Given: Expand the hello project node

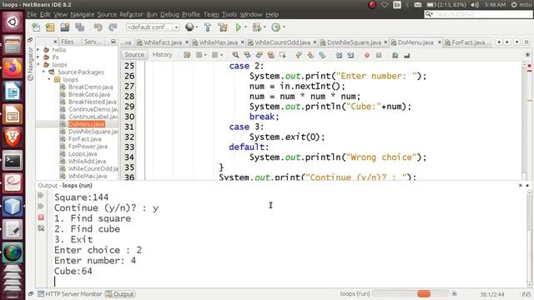Looking at the screenshot, I should coord(38,50).
